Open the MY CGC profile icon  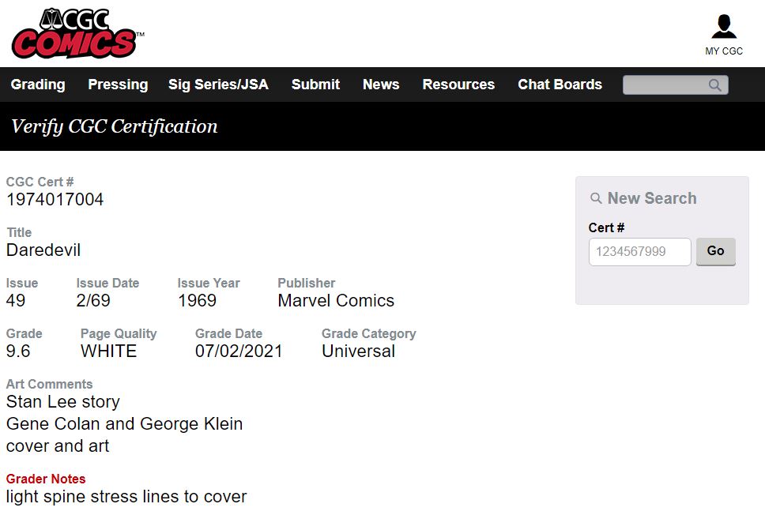pyautogui.click(x=723, y=27)
